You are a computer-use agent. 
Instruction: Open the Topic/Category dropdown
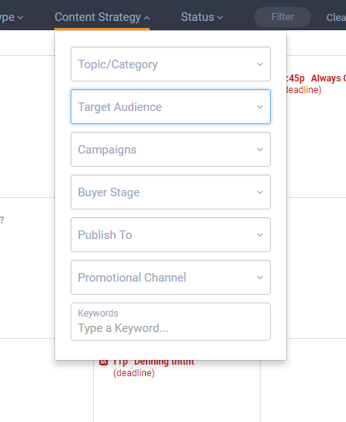click(171, 64)
